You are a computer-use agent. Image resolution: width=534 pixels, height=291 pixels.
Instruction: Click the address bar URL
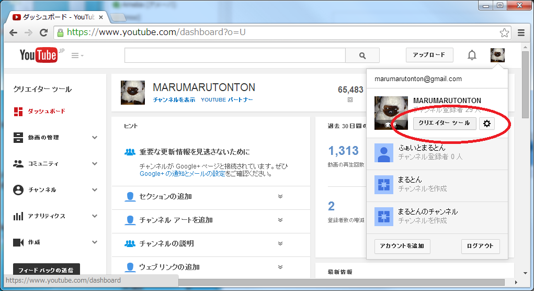[156, 32]
